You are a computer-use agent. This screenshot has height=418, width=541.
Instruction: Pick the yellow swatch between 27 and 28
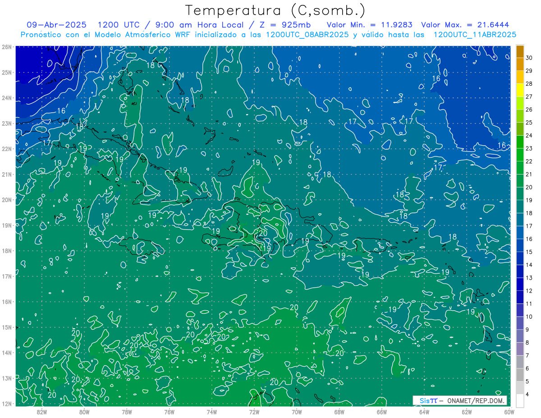[520, 90]
